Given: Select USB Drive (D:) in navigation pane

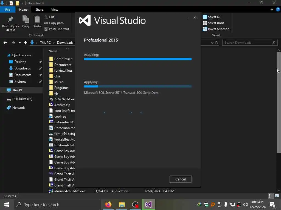Looking at the screenshot, I should [22, 99].
